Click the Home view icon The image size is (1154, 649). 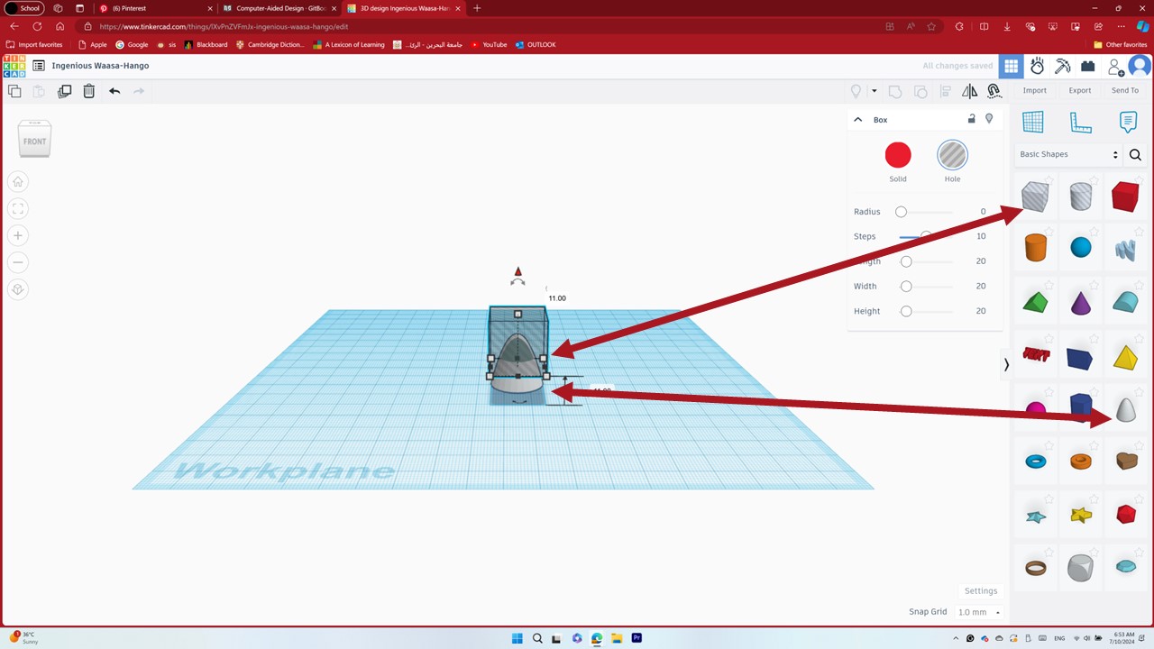click(x=18, y=181)
